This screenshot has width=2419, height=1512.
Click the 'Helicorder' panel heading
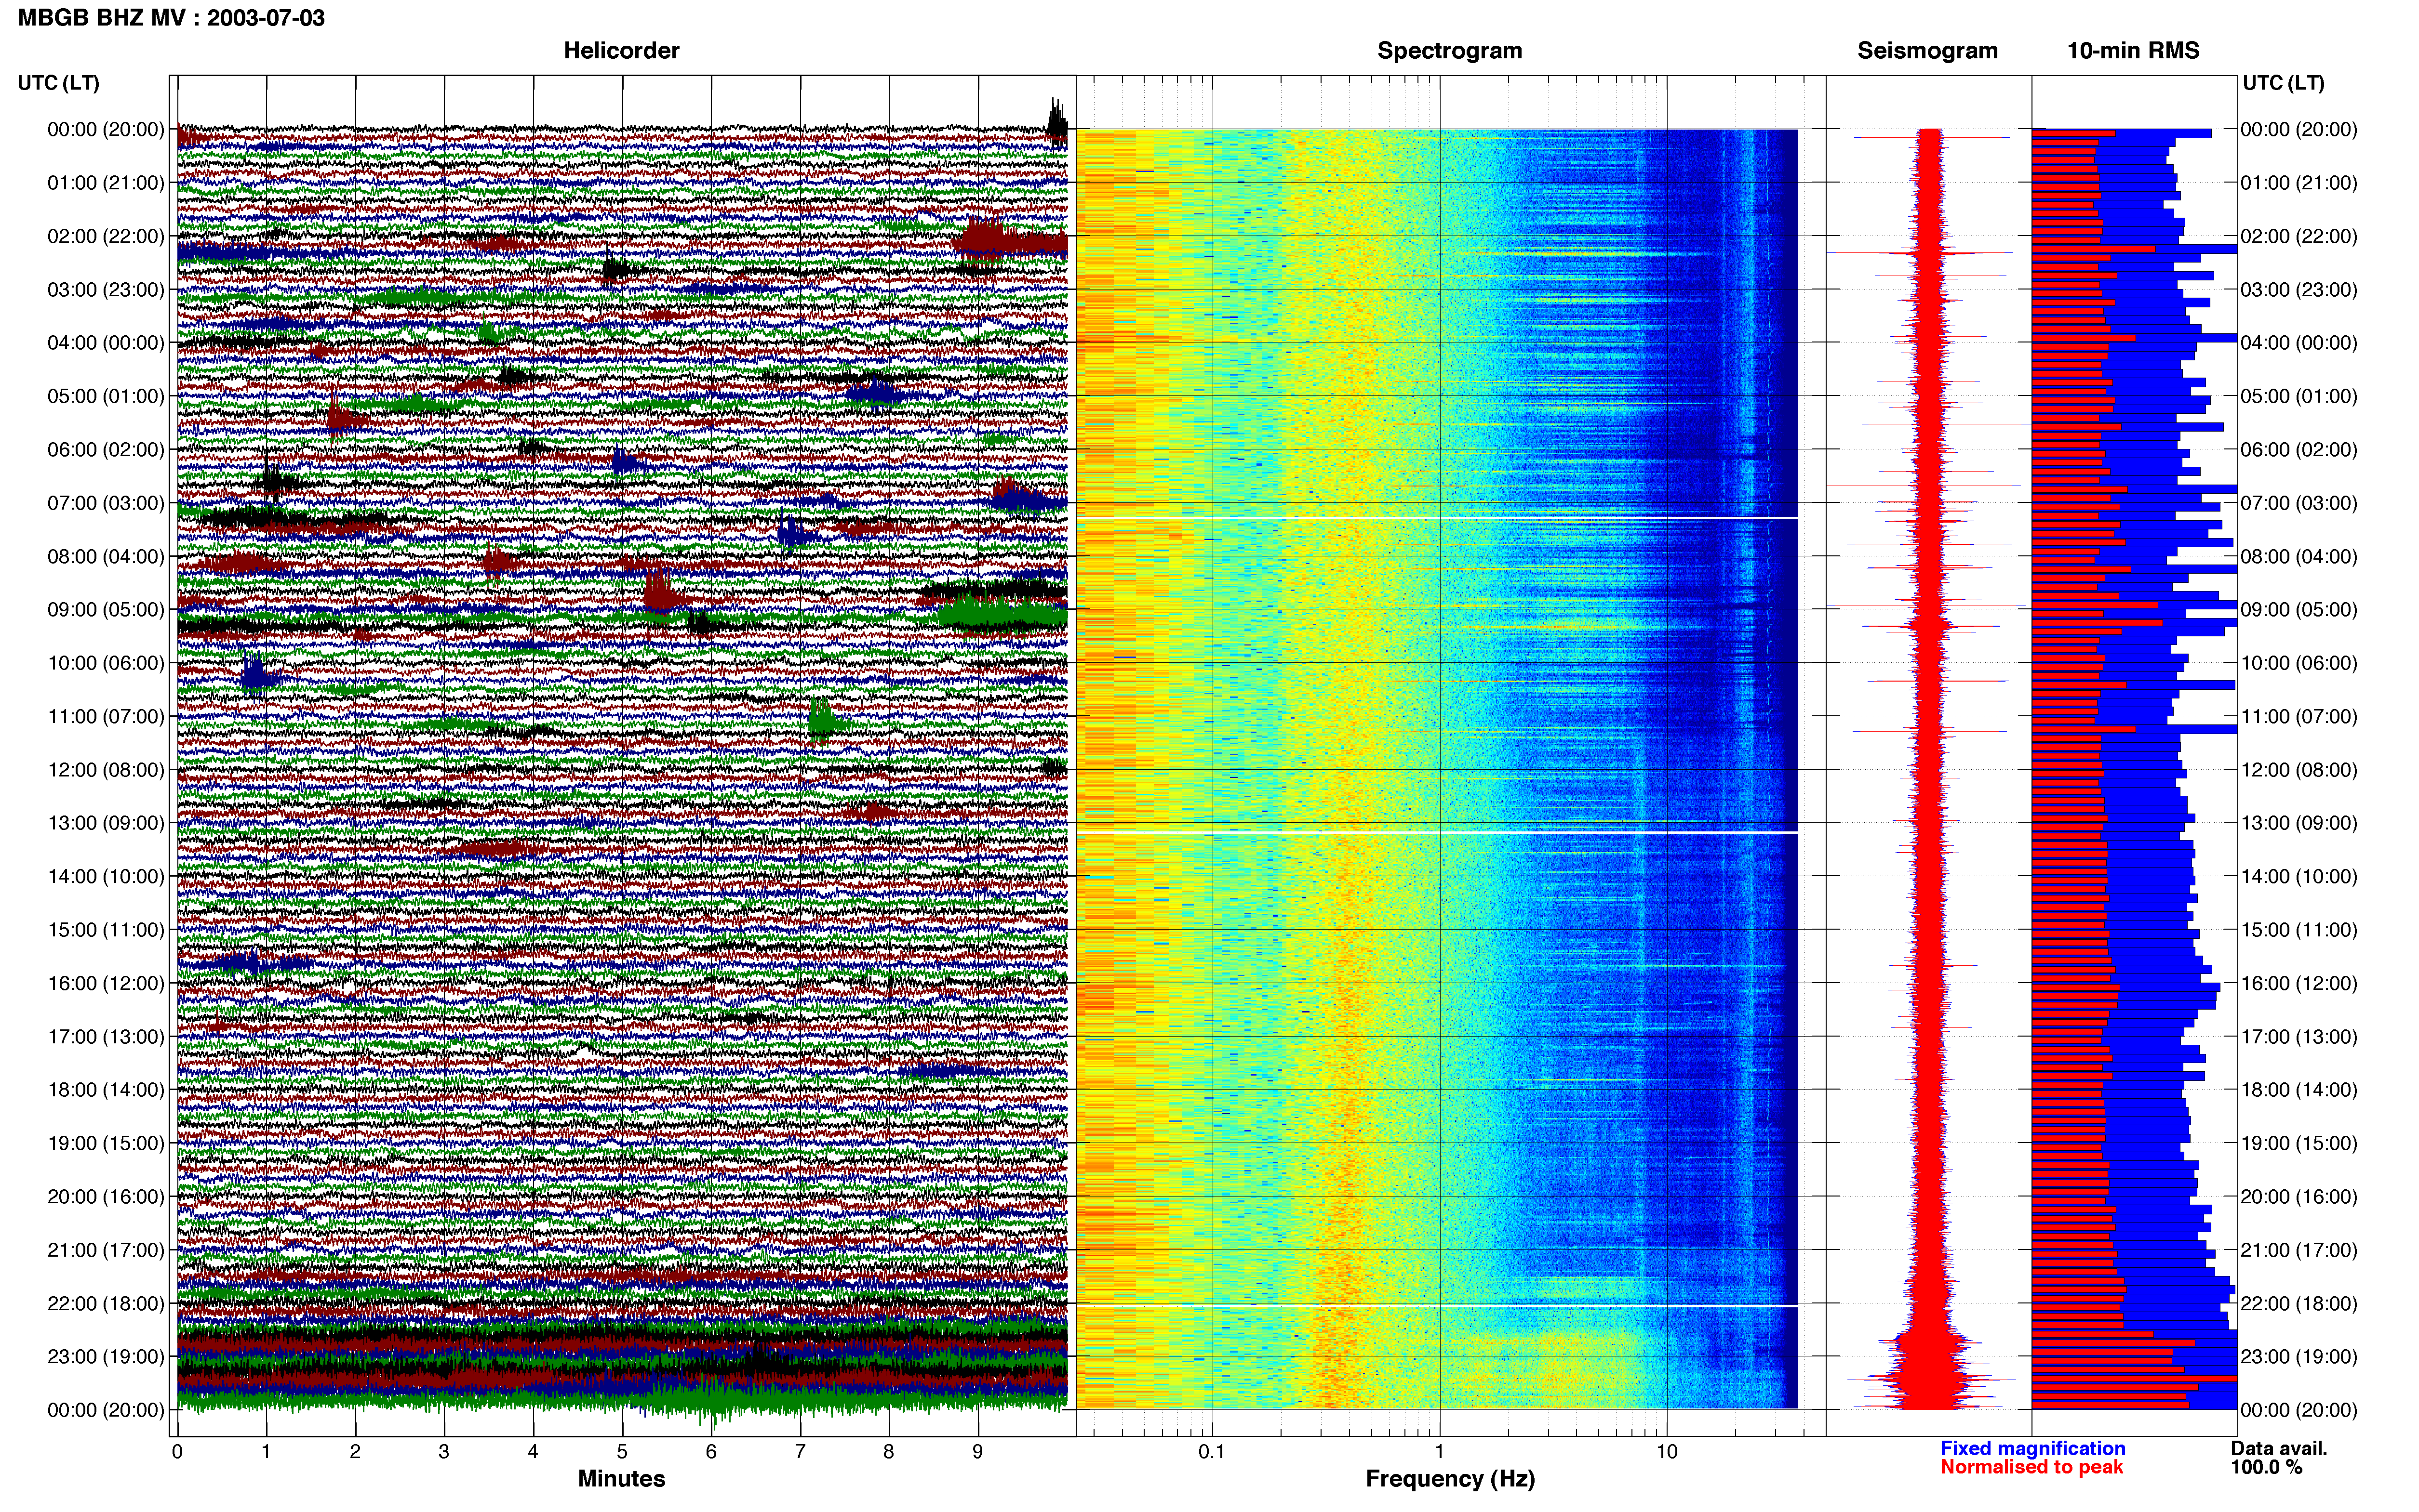(x=621, y=50)
